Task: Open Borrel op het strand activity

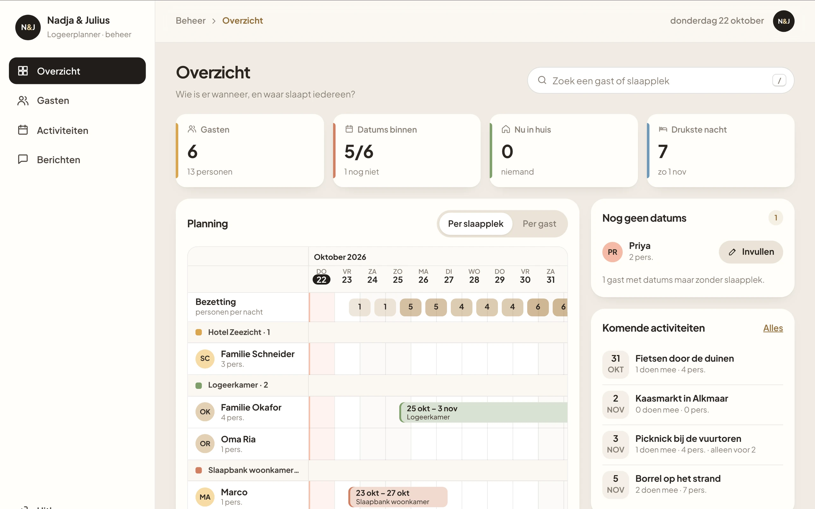Action: [692, 485]
